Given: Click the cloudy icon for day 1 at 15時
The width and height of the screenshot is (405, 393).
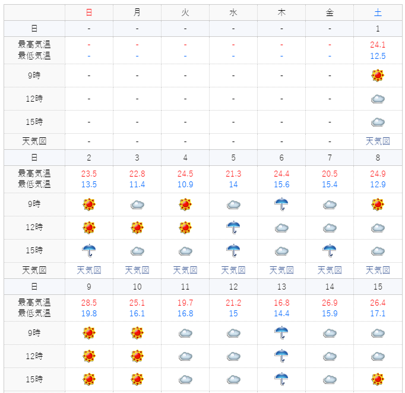Looking at the screenshot, I should coord(378,122).
